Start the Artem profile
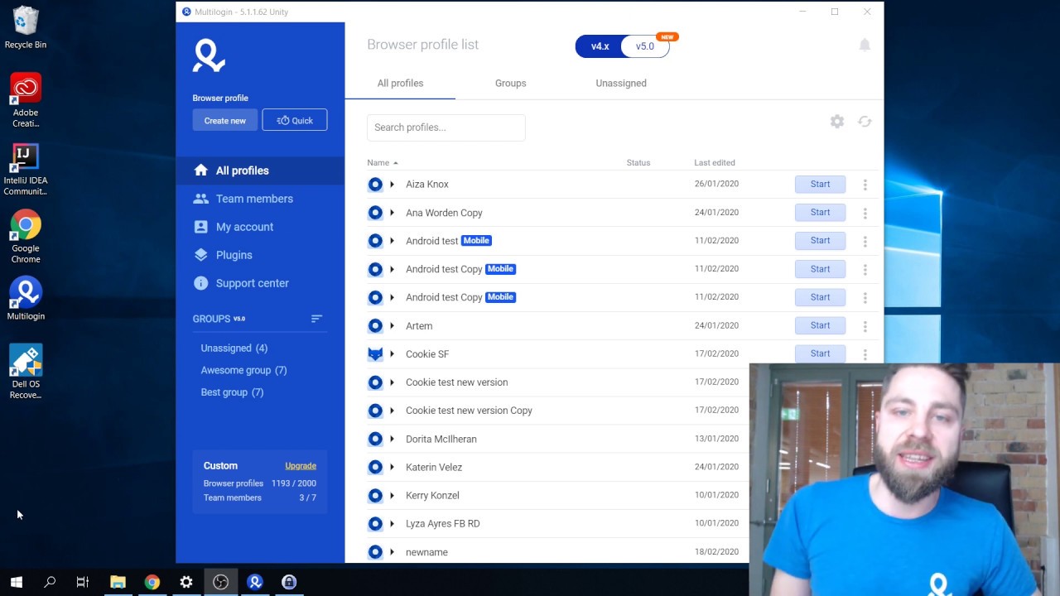 (x=820, y=326)
